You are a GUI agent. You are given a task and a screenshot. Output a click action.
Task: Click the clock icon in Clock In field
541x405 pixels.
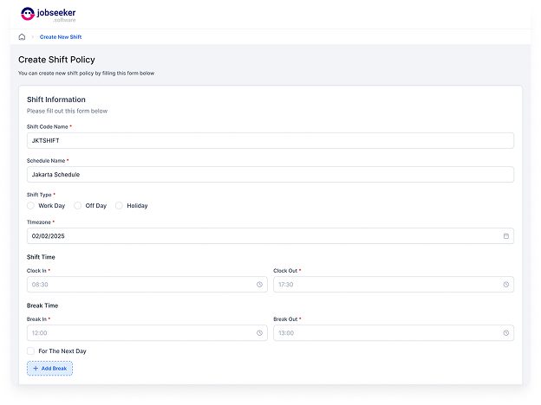point(259,284)
